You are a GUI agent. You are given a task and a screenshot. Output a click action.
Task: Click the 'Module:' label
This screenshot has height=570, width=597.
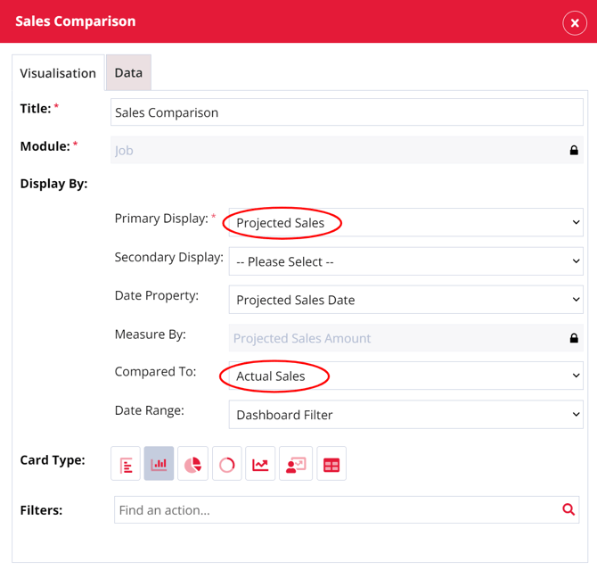click(x=45, y=146)
